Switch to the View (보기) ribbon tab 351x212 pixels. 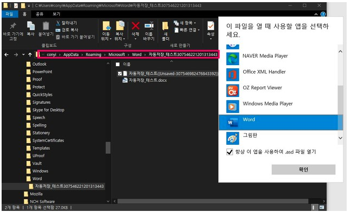(57, 14)
